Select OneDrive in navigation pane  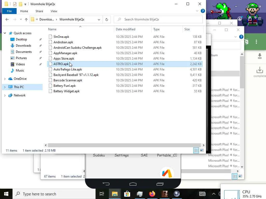point(20,79)
